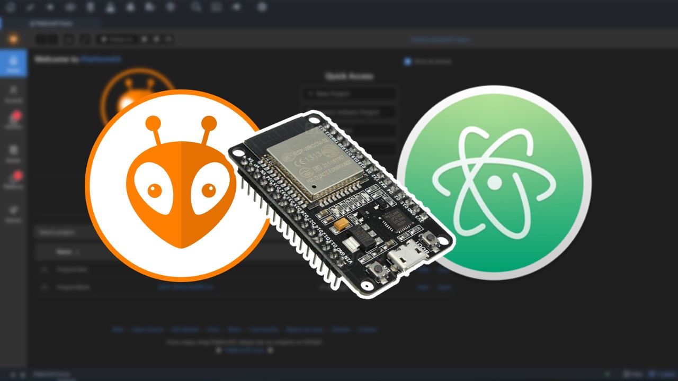
Task: Click the Follow Us button in header
Action: pos(118,39)
